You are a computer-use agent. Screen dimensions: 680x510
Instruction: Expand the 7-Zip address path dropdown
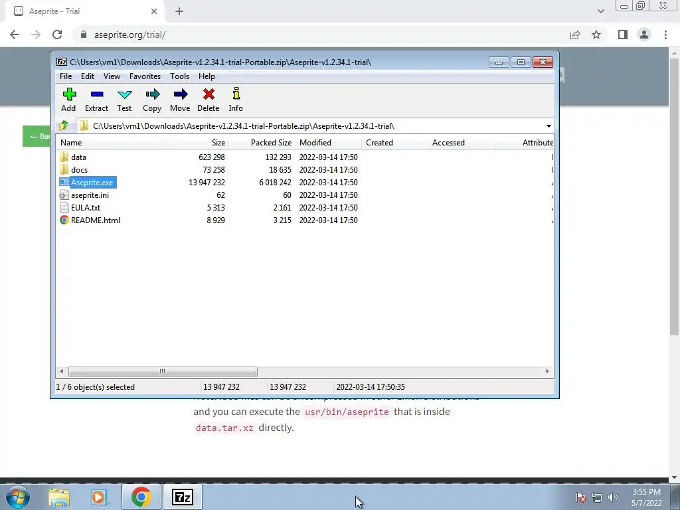point(549,126)
